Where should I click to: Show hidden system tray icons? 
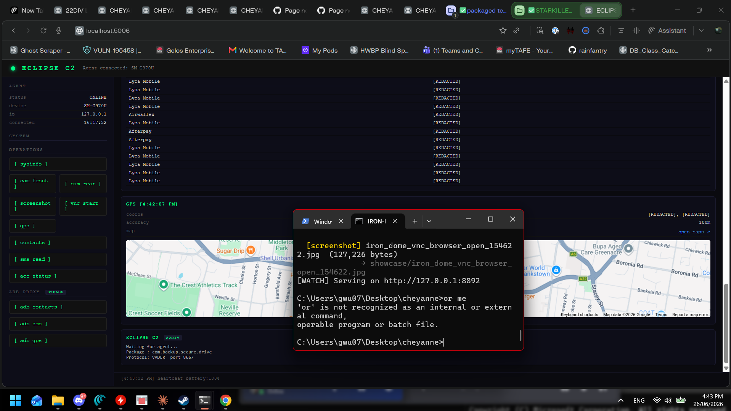621,400
